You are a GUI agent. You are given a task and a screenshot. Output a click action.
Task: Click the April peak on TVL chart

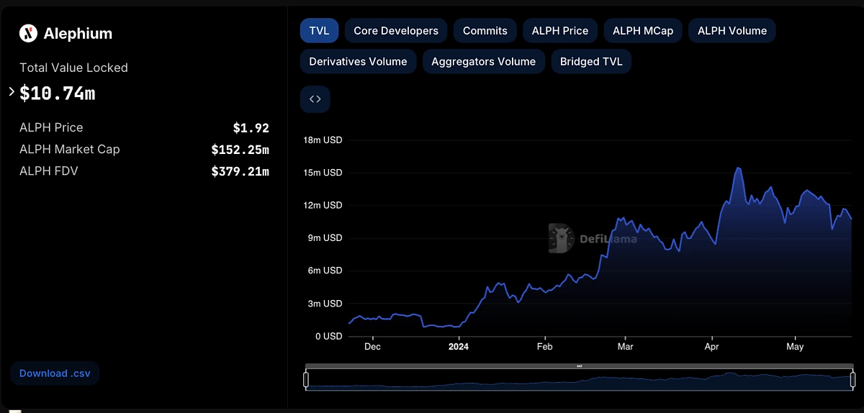pos(738,168)
